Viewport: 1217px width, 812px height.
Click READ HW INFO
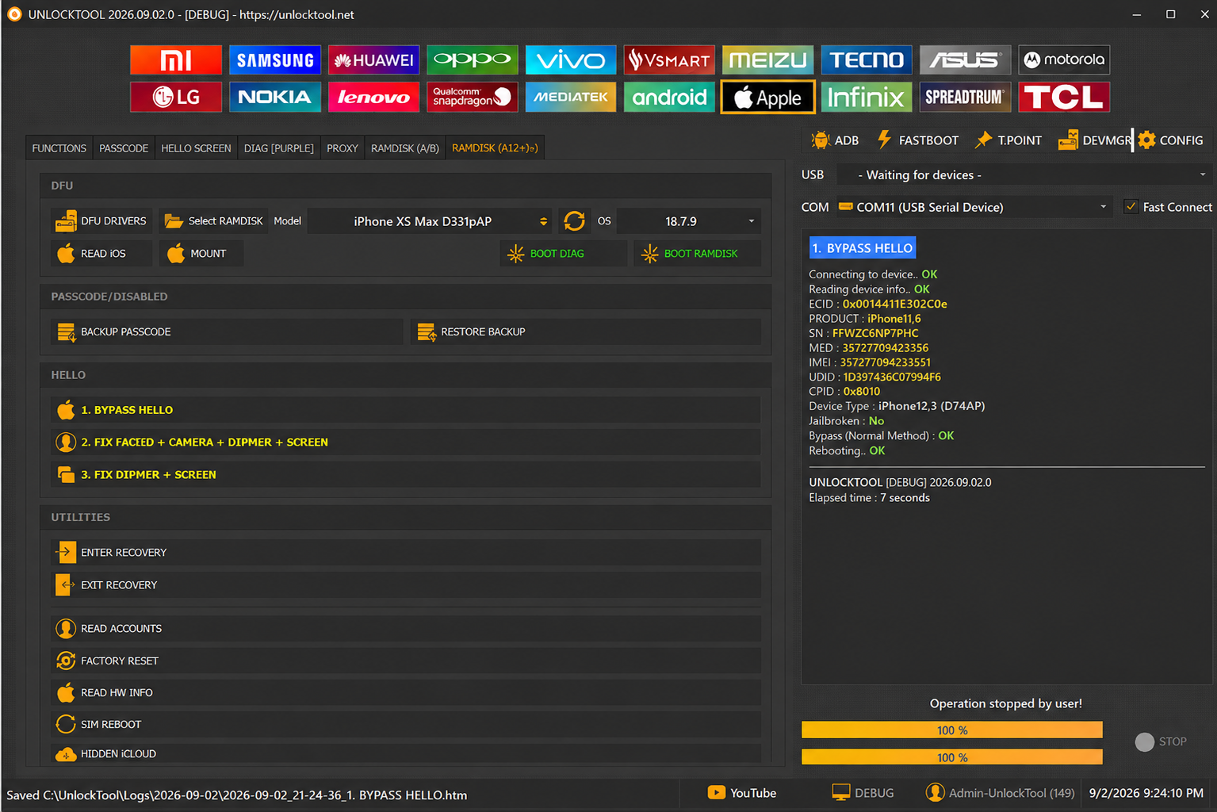coord(406,693)
